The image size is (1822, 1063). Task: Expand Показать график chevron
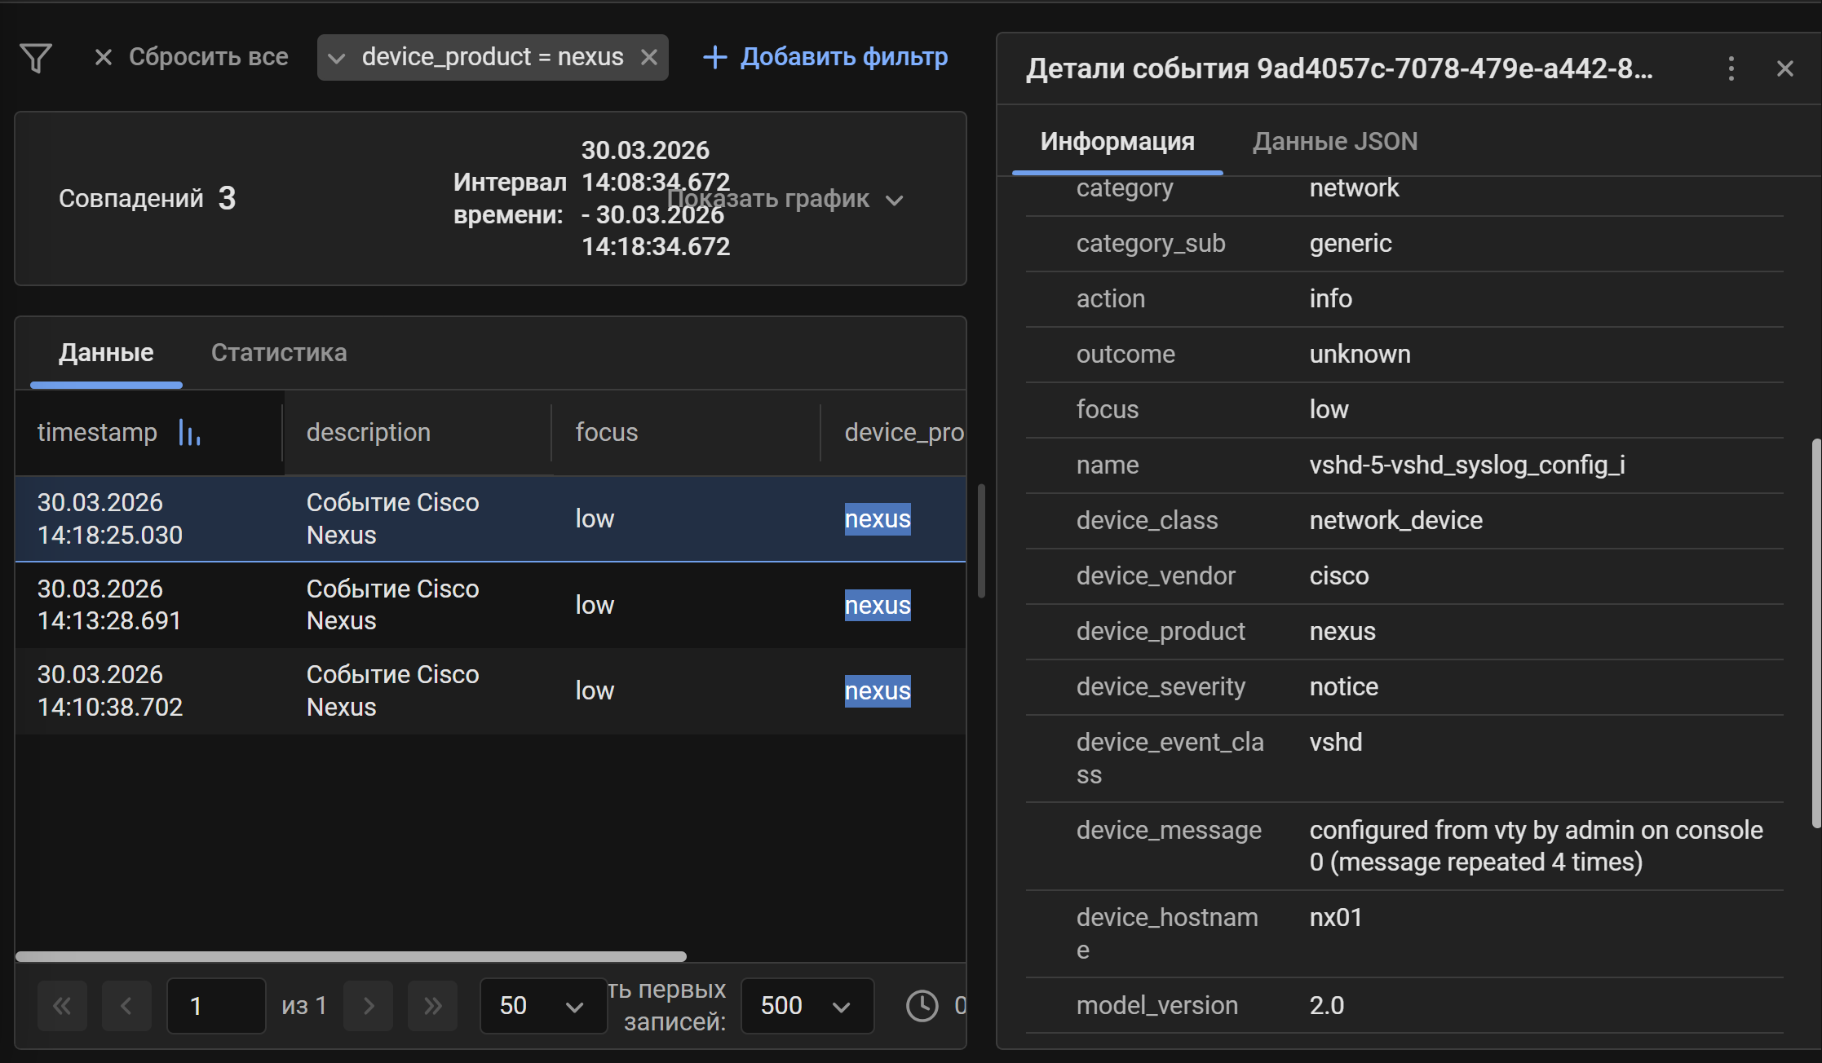tap(895, 200)
